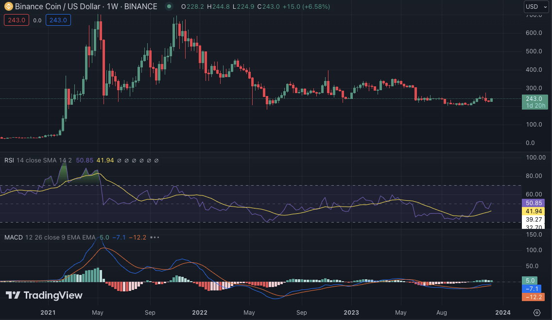This screenshot has width=552, height=320.
Task: Click the red 243.0 sell price button
Action: [17, 20]
